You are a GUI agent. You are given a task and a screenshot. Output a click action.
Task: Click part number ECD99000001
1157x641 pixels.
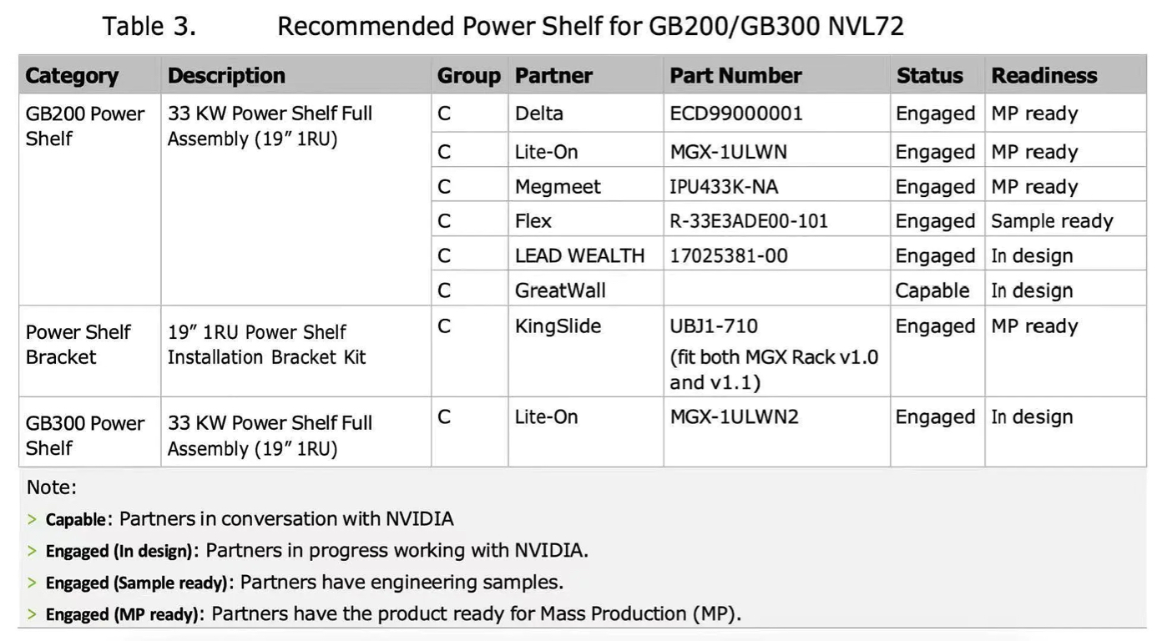coord(736,114)
